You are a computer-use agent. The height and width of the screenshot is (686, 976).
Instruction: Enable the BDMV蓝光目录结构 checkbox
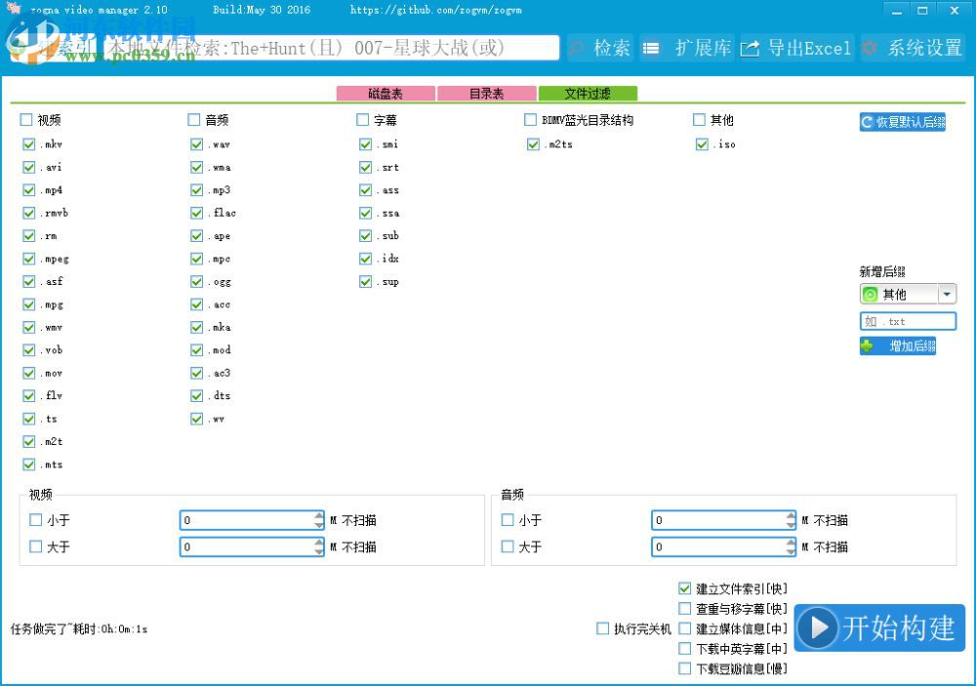(x=528, y=119)
